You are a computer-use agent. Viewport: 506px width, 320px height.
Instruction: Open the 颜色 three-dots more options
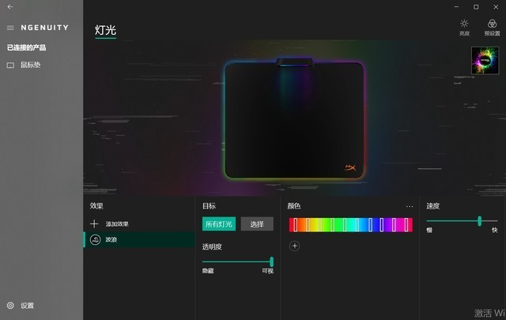pyautogui.click(x=410, y=206)
